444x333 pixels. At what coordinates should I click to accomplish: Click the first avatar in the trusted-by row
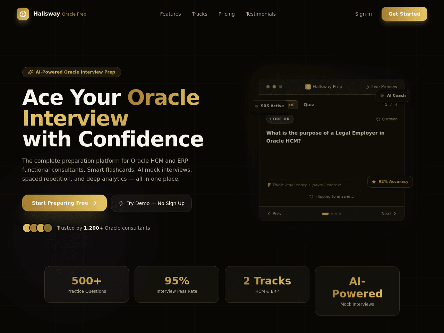[27, 228]
